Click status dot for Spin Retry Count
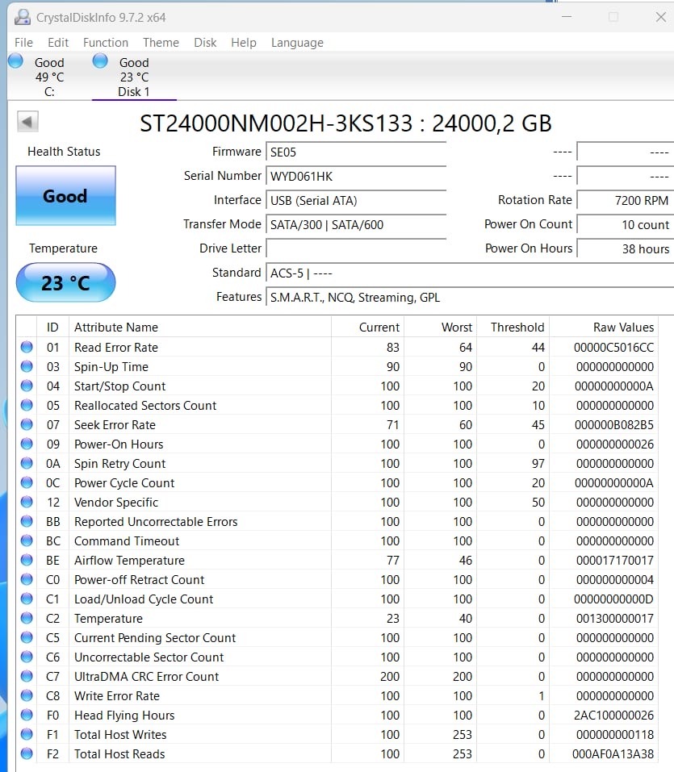Viewport: 674px width, 772px height. coord(27,463)
